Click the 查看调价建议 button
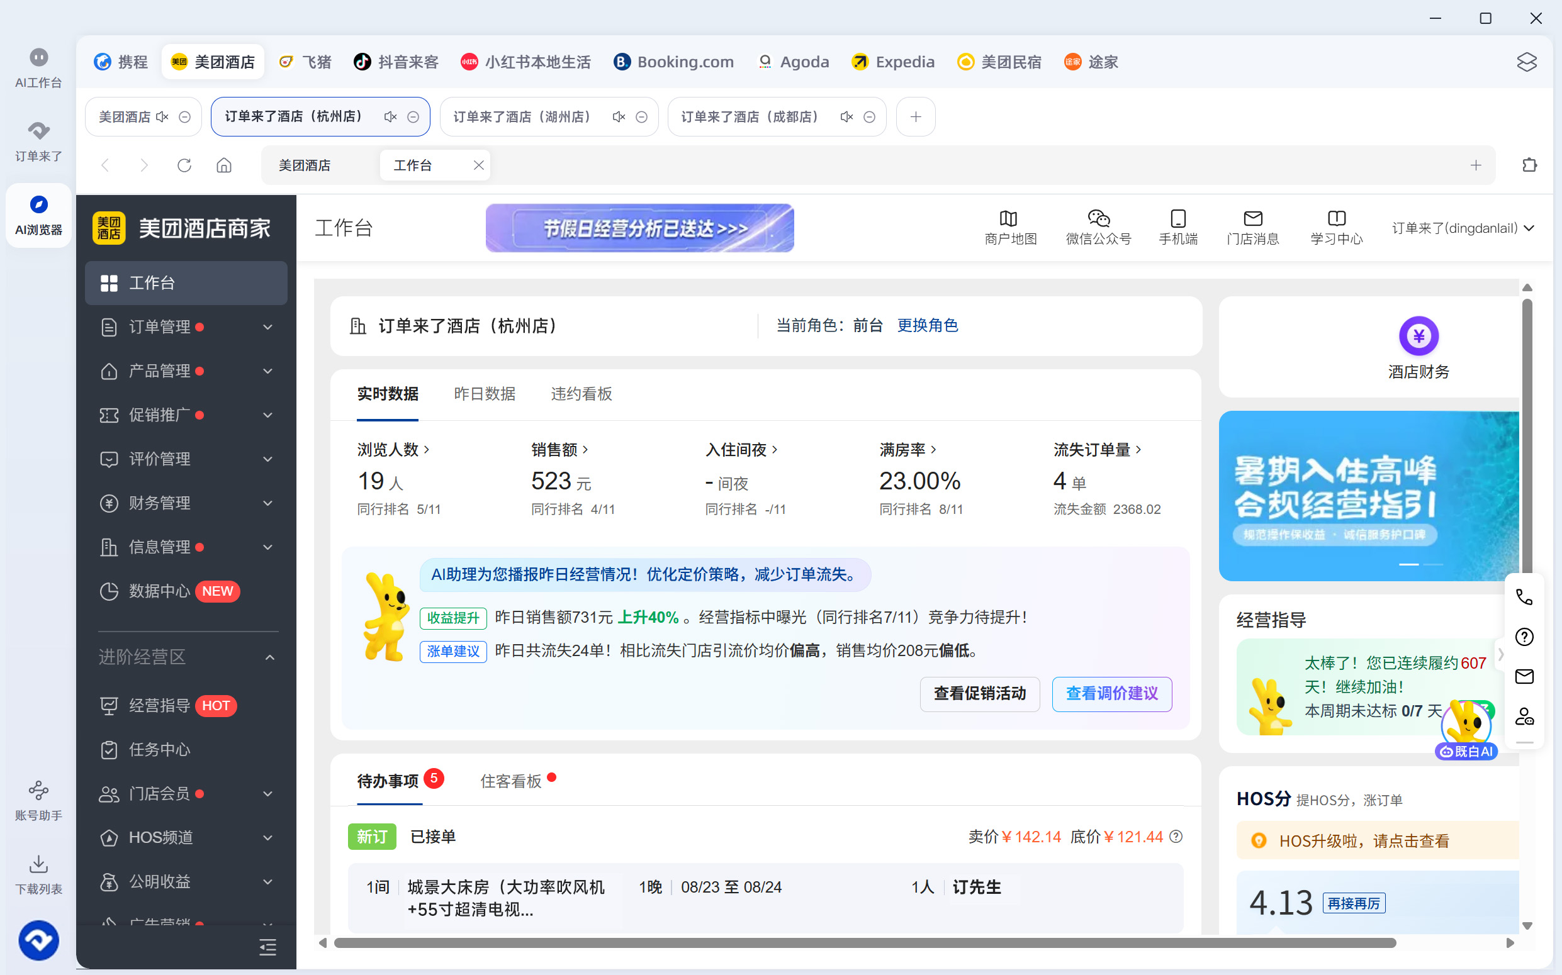The image size is (1562, 975). (x=1111, y=694)
